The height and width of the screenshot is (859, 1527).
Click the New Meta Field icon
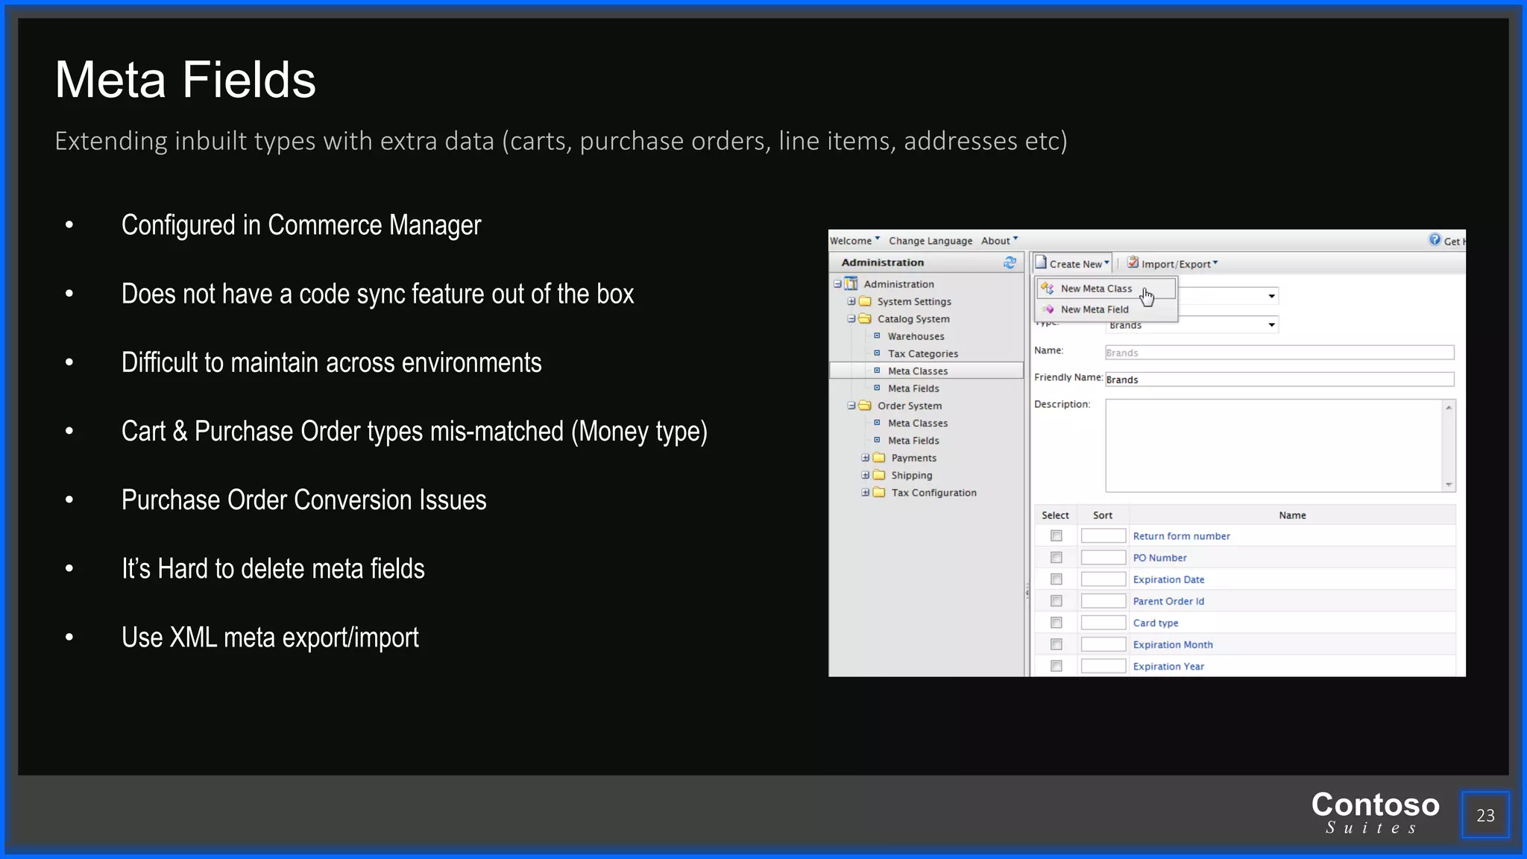(1048, 309)
